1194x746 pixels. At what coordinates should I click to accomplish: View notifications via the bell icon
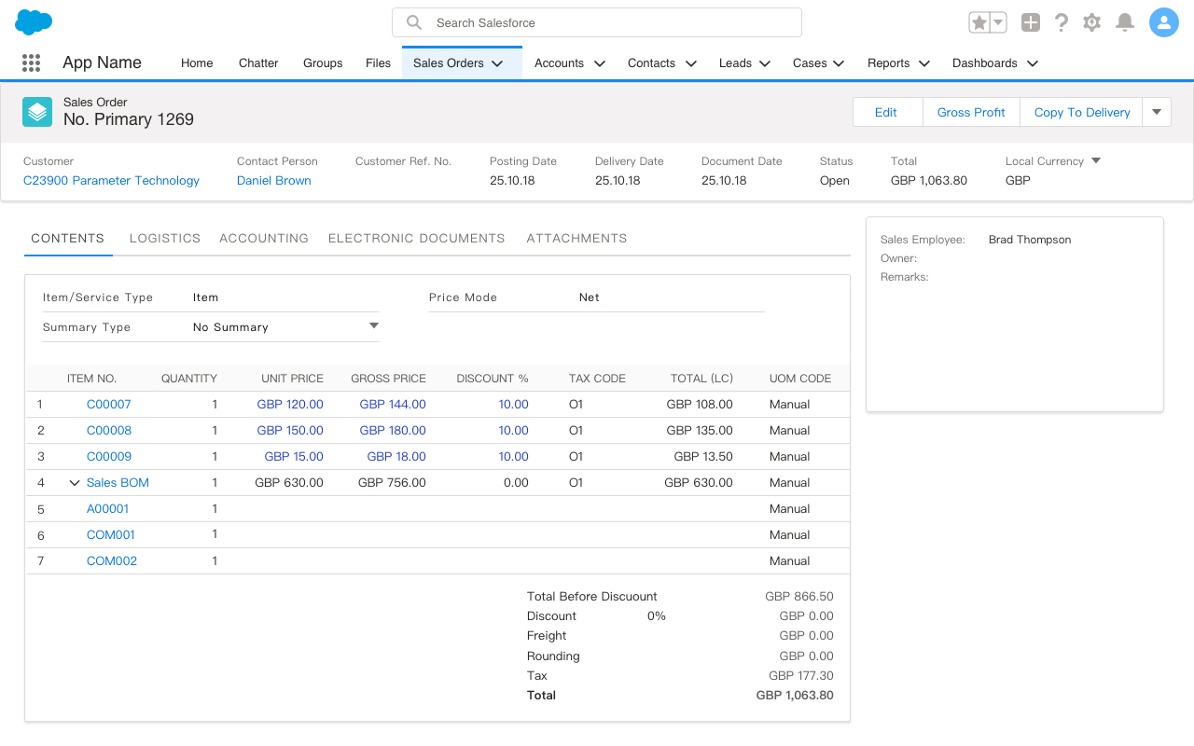point(1123,21)
